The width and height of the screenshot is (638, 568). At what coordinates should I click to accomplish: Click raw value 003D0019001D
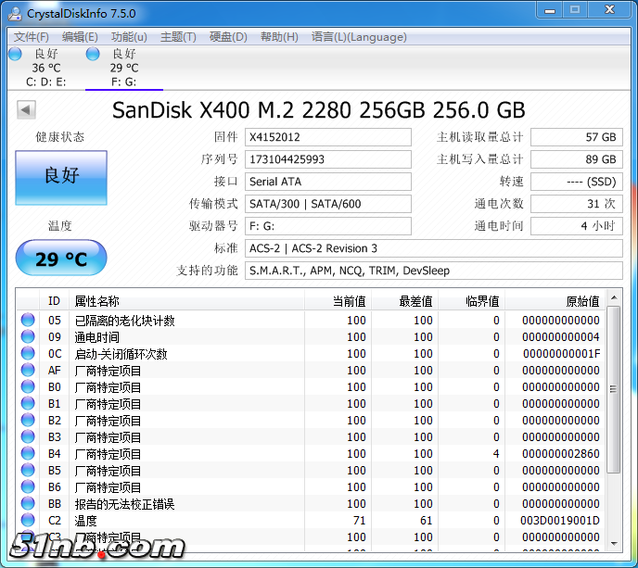click(x=560, y=521)
